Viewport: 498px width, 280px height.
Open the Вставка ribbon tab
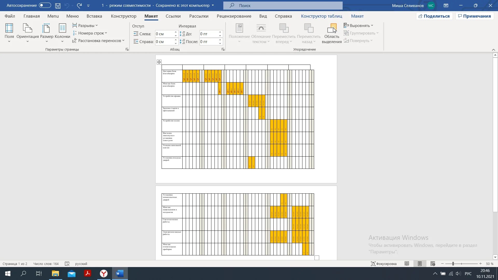(x=94, y=16)
